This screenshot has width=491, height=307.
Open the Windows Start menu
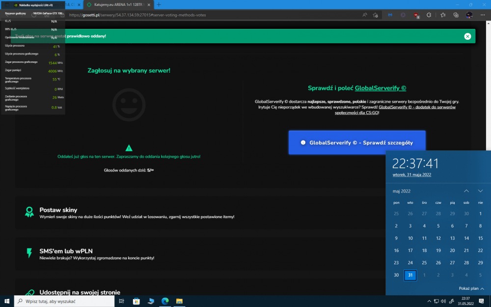7,301
